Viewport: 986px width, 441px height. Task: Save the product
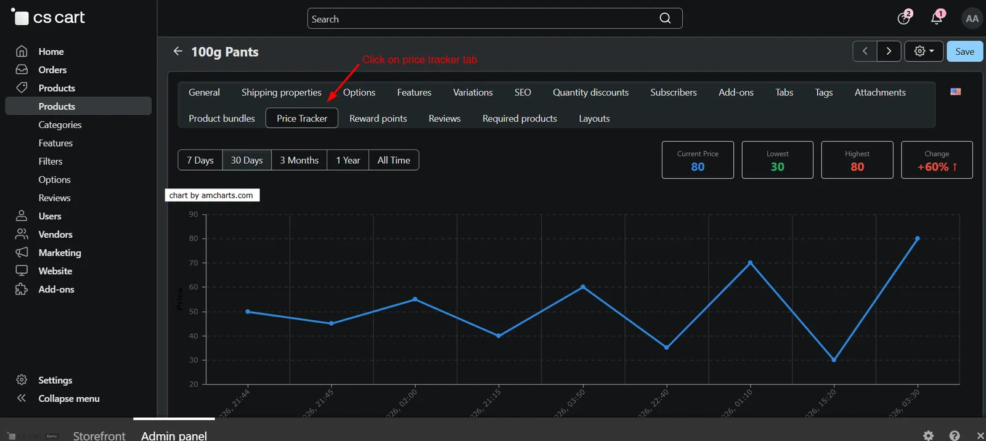[x=964, y=51]
